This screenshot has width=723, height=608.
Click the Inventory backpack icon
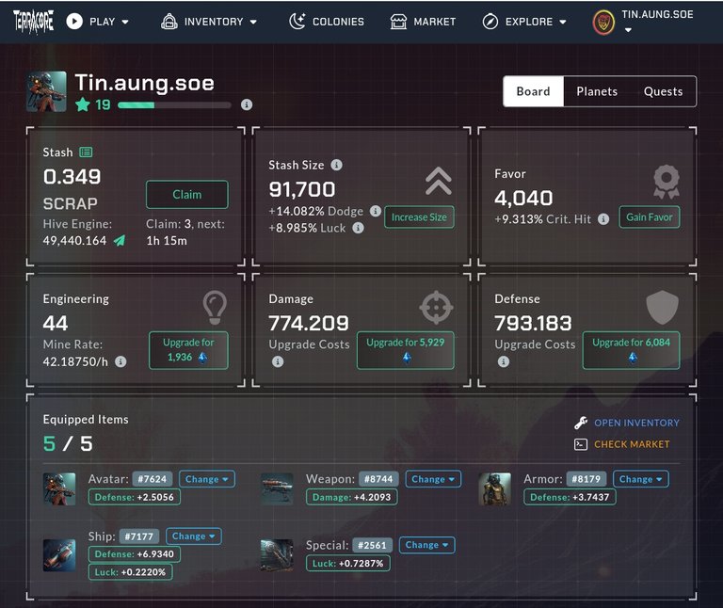click(x=169, y=22)
